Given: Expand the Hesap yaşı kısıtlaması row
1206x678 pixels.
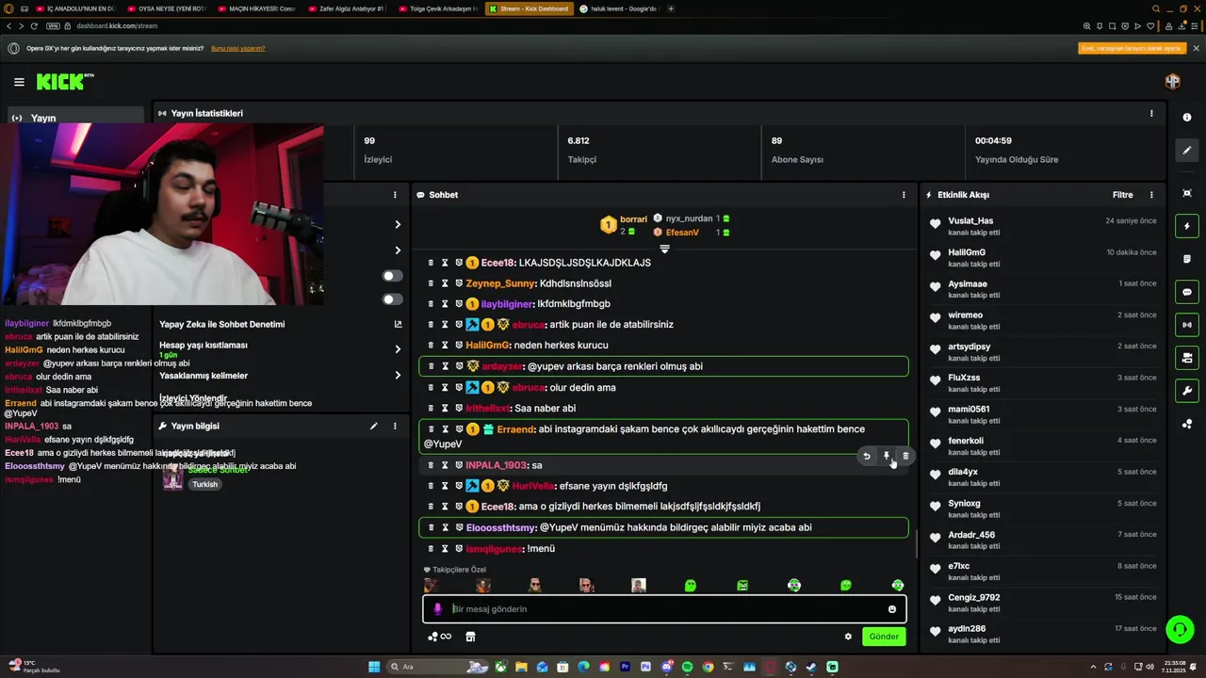Looking at the screenshot, I should pos(282,348).
